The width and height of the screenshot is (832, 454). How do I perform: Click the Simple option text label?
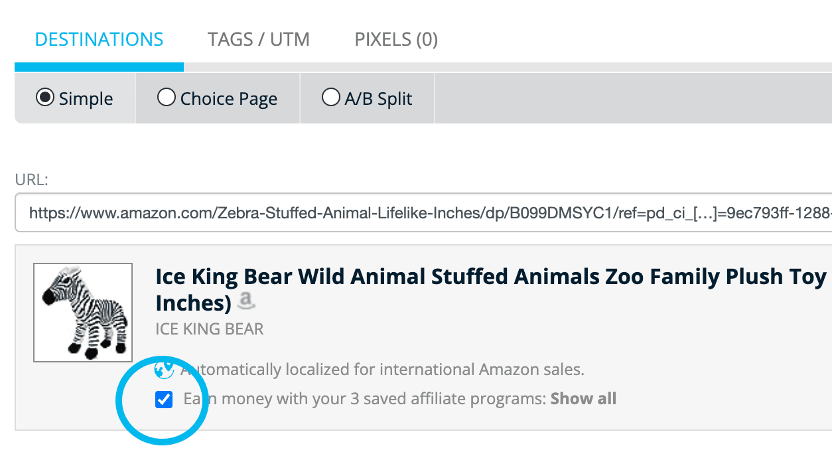86,99
